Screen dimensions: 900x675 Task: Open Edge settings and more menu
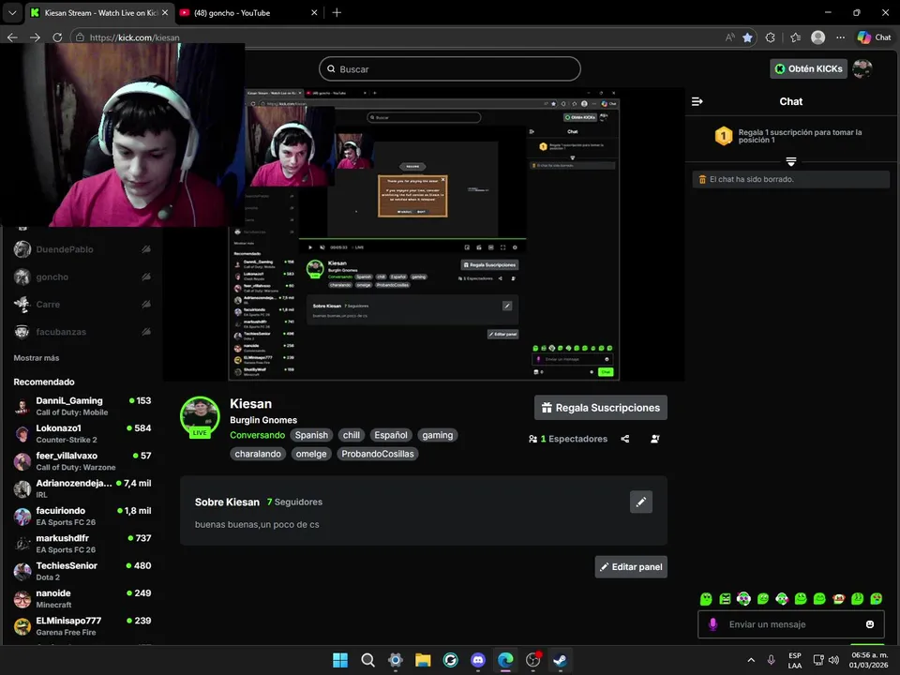[x=840, y=37]
